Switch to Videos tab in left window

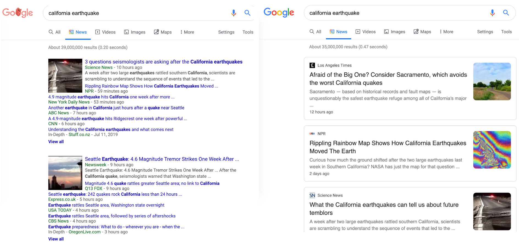tap(105, 32)
